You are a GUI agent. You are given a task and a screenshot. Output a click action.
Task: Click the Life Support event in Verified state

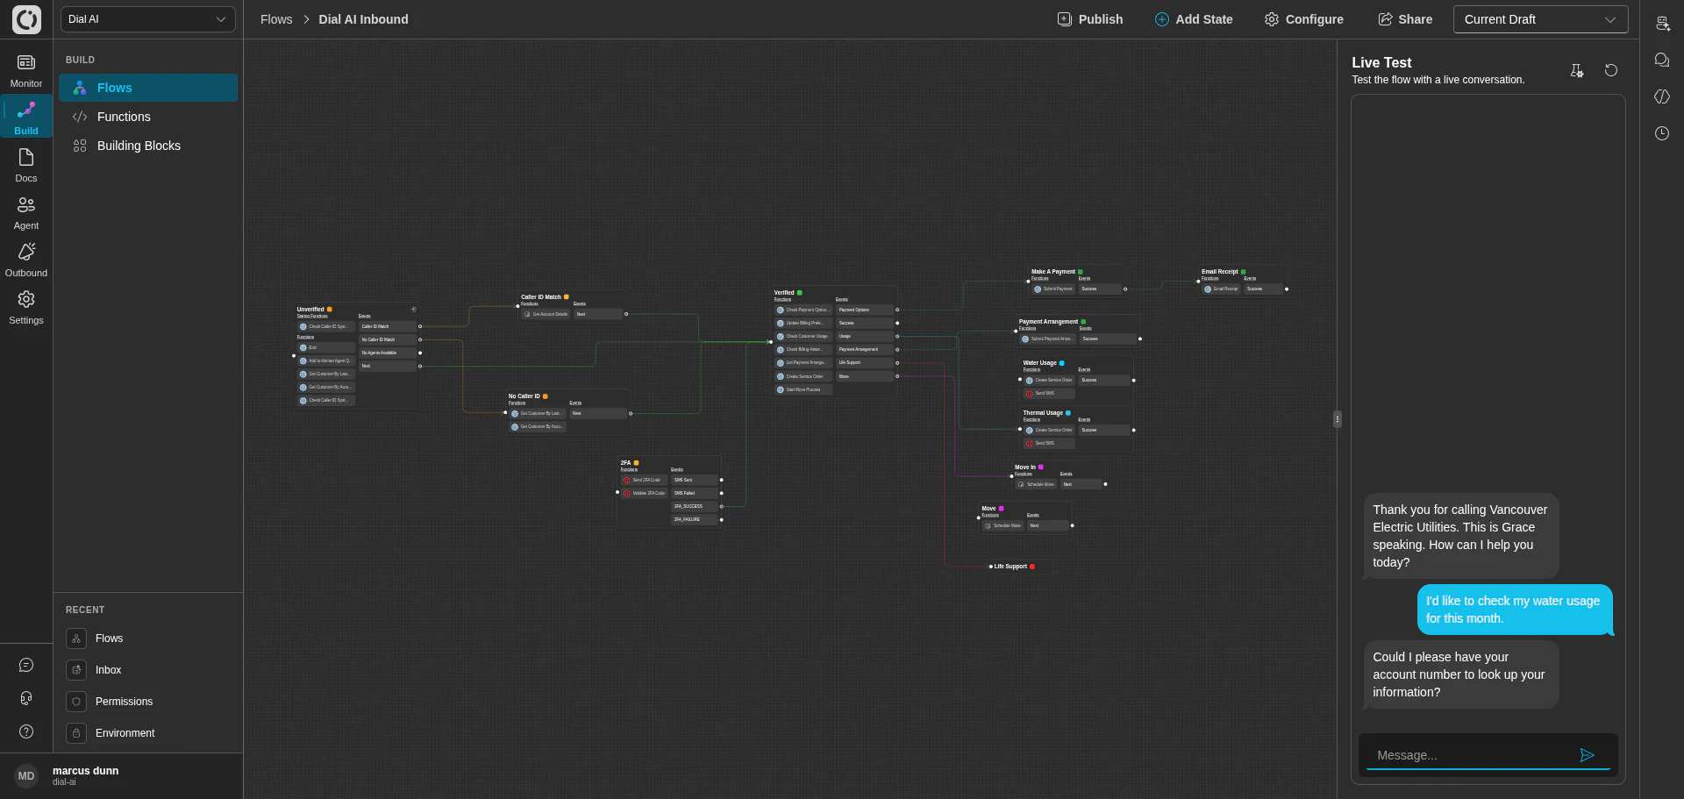(x=864, y=362)
